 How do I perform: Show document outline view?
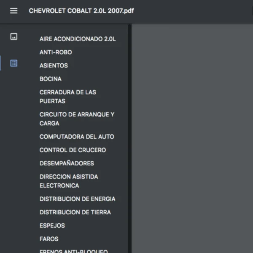click(x=14, y=63)
